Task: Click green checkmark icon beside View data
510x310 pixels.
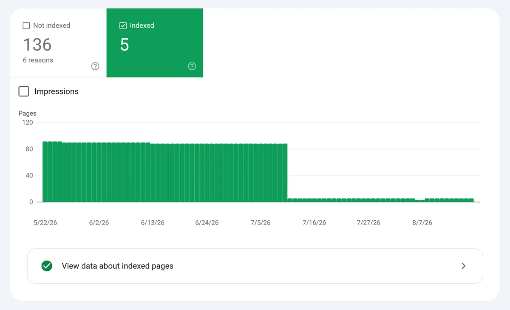Action: click(47, 266)
